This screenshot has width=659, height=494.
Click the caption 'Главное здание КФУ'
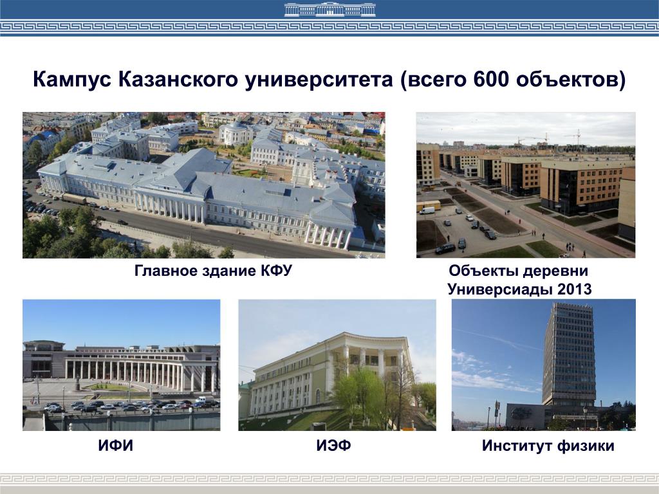click(x=213, y=271)
